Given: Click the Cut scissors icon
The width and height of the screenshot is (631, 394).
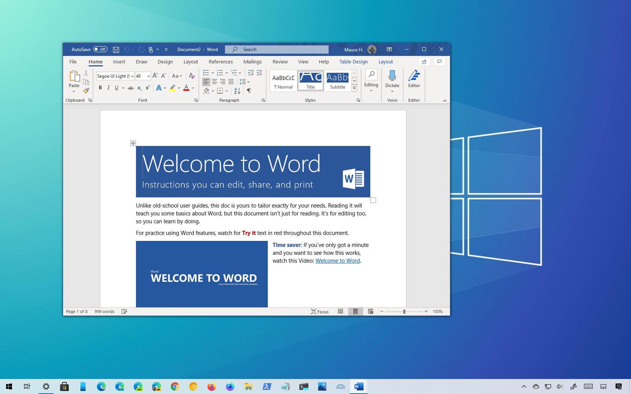Looking at the screenshot, I should (x=86, y=73).
